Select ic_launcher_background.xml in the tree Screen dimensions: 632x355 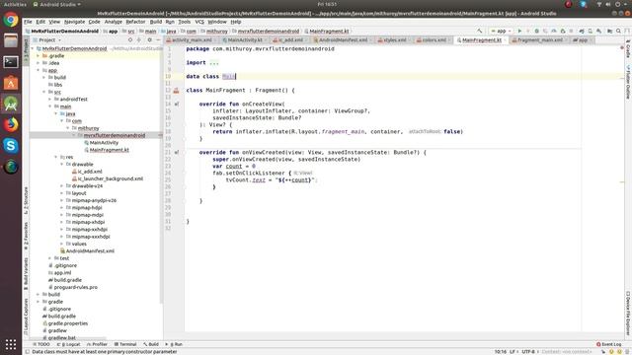tap(111, 178)
